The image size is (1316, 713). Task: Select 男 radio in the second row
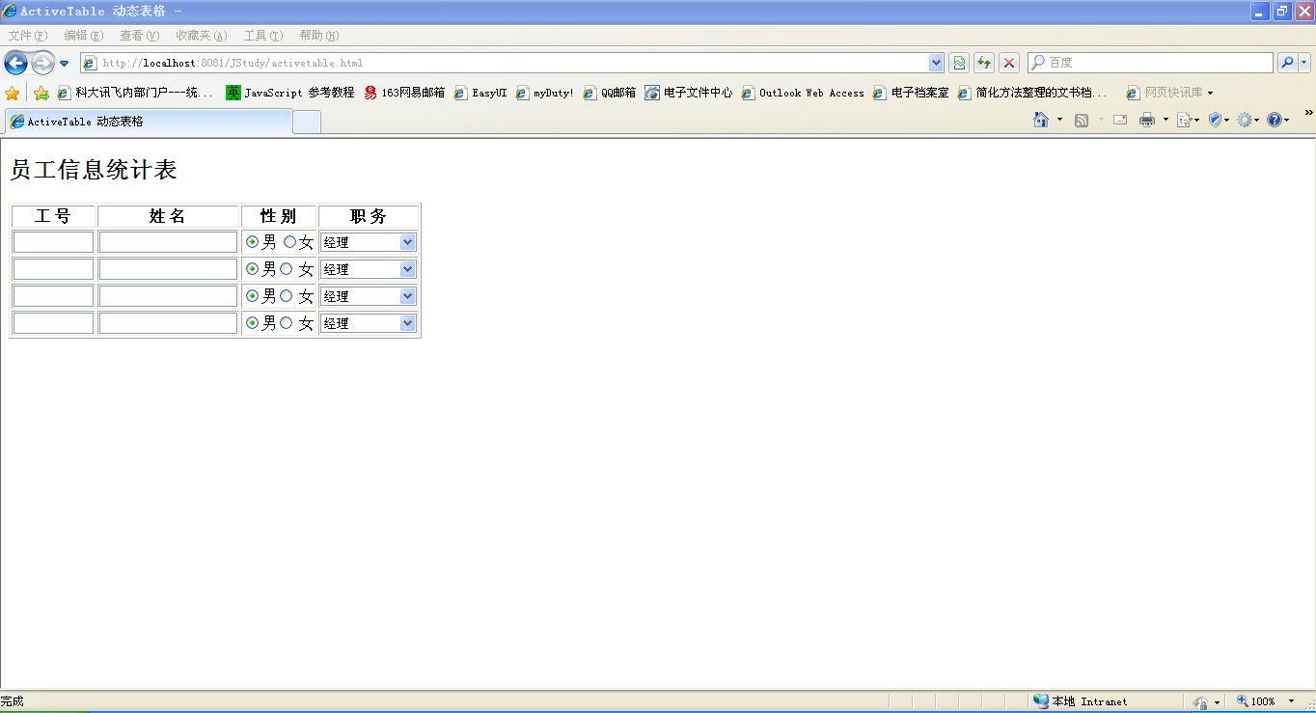point(253,269)
